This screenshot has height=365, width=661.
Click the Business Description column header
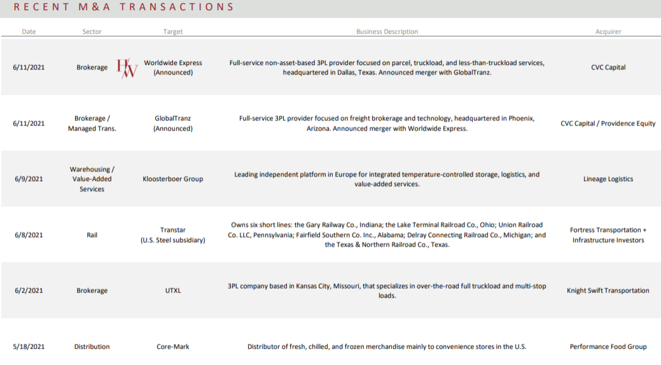[x=387, y=32]
